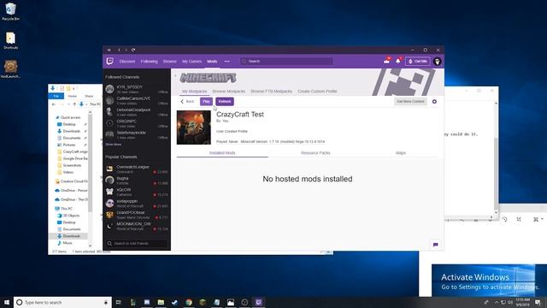The height and width of the screenshot is (308, 547).
Task: Open the Following tab
Action: pos(149,62)
